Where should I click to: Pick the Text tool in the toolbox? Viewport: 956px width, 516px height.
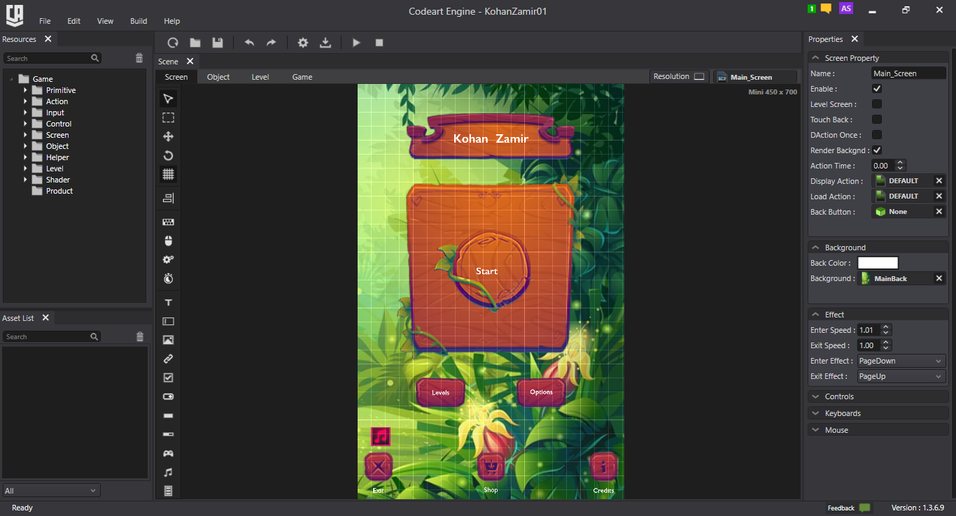[168, 303]
